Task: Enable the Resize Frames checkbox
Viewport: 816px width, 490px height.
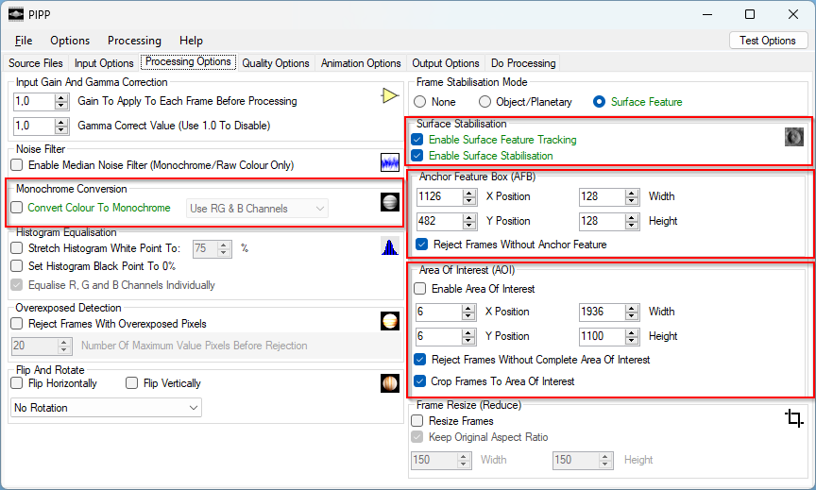Action: point(416,421)
